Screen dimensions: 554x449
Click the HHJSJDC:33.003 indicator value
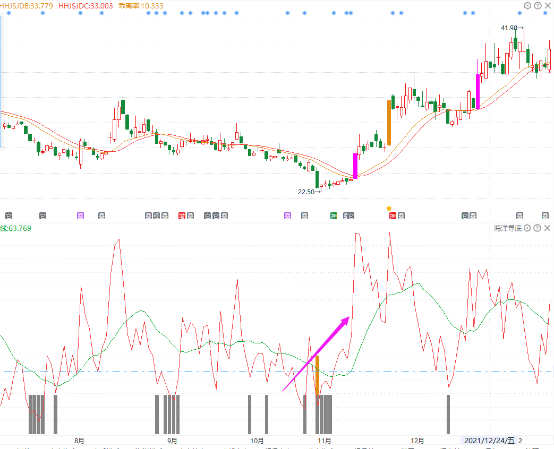tap(86, 6)
